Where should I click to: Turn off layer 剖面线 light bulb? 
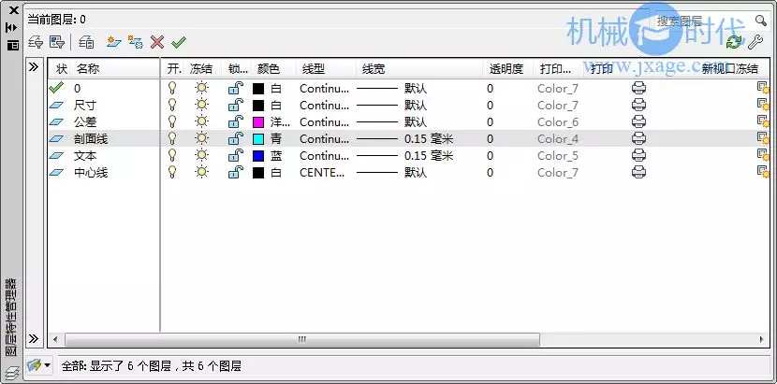[x=172, y=139]
